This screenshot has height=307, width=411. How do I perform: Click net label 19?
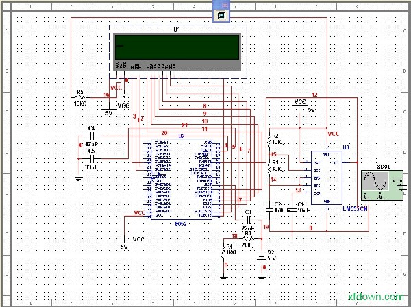point(266,227)
